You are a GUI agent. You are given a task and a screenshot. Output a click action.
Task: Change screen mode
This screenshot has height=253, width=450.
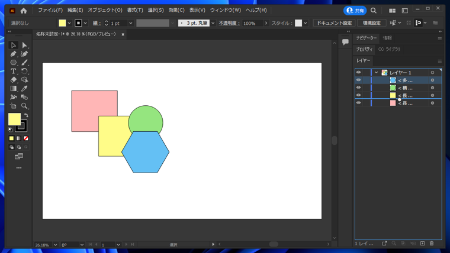point(19,157)
